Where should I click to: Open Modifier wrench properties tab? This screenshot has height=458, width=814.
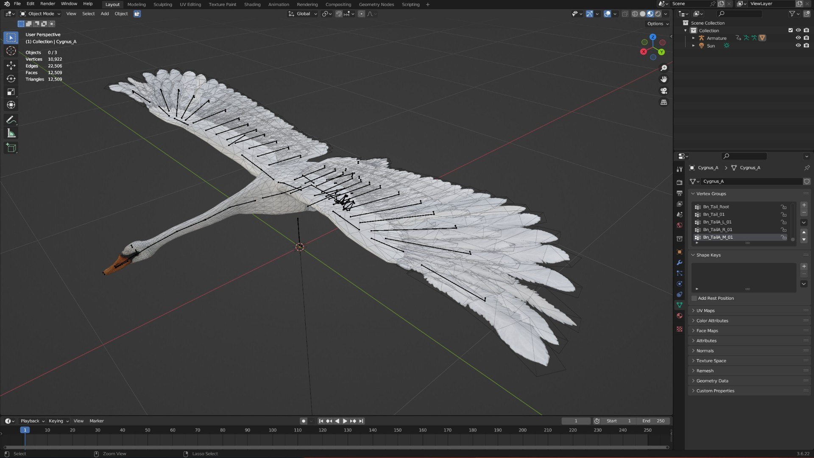680,263
